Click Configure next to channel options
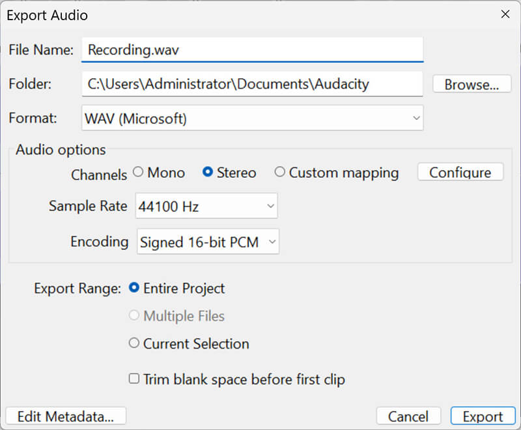This screenshot has height=430, width=521. [x=460, y=171]
